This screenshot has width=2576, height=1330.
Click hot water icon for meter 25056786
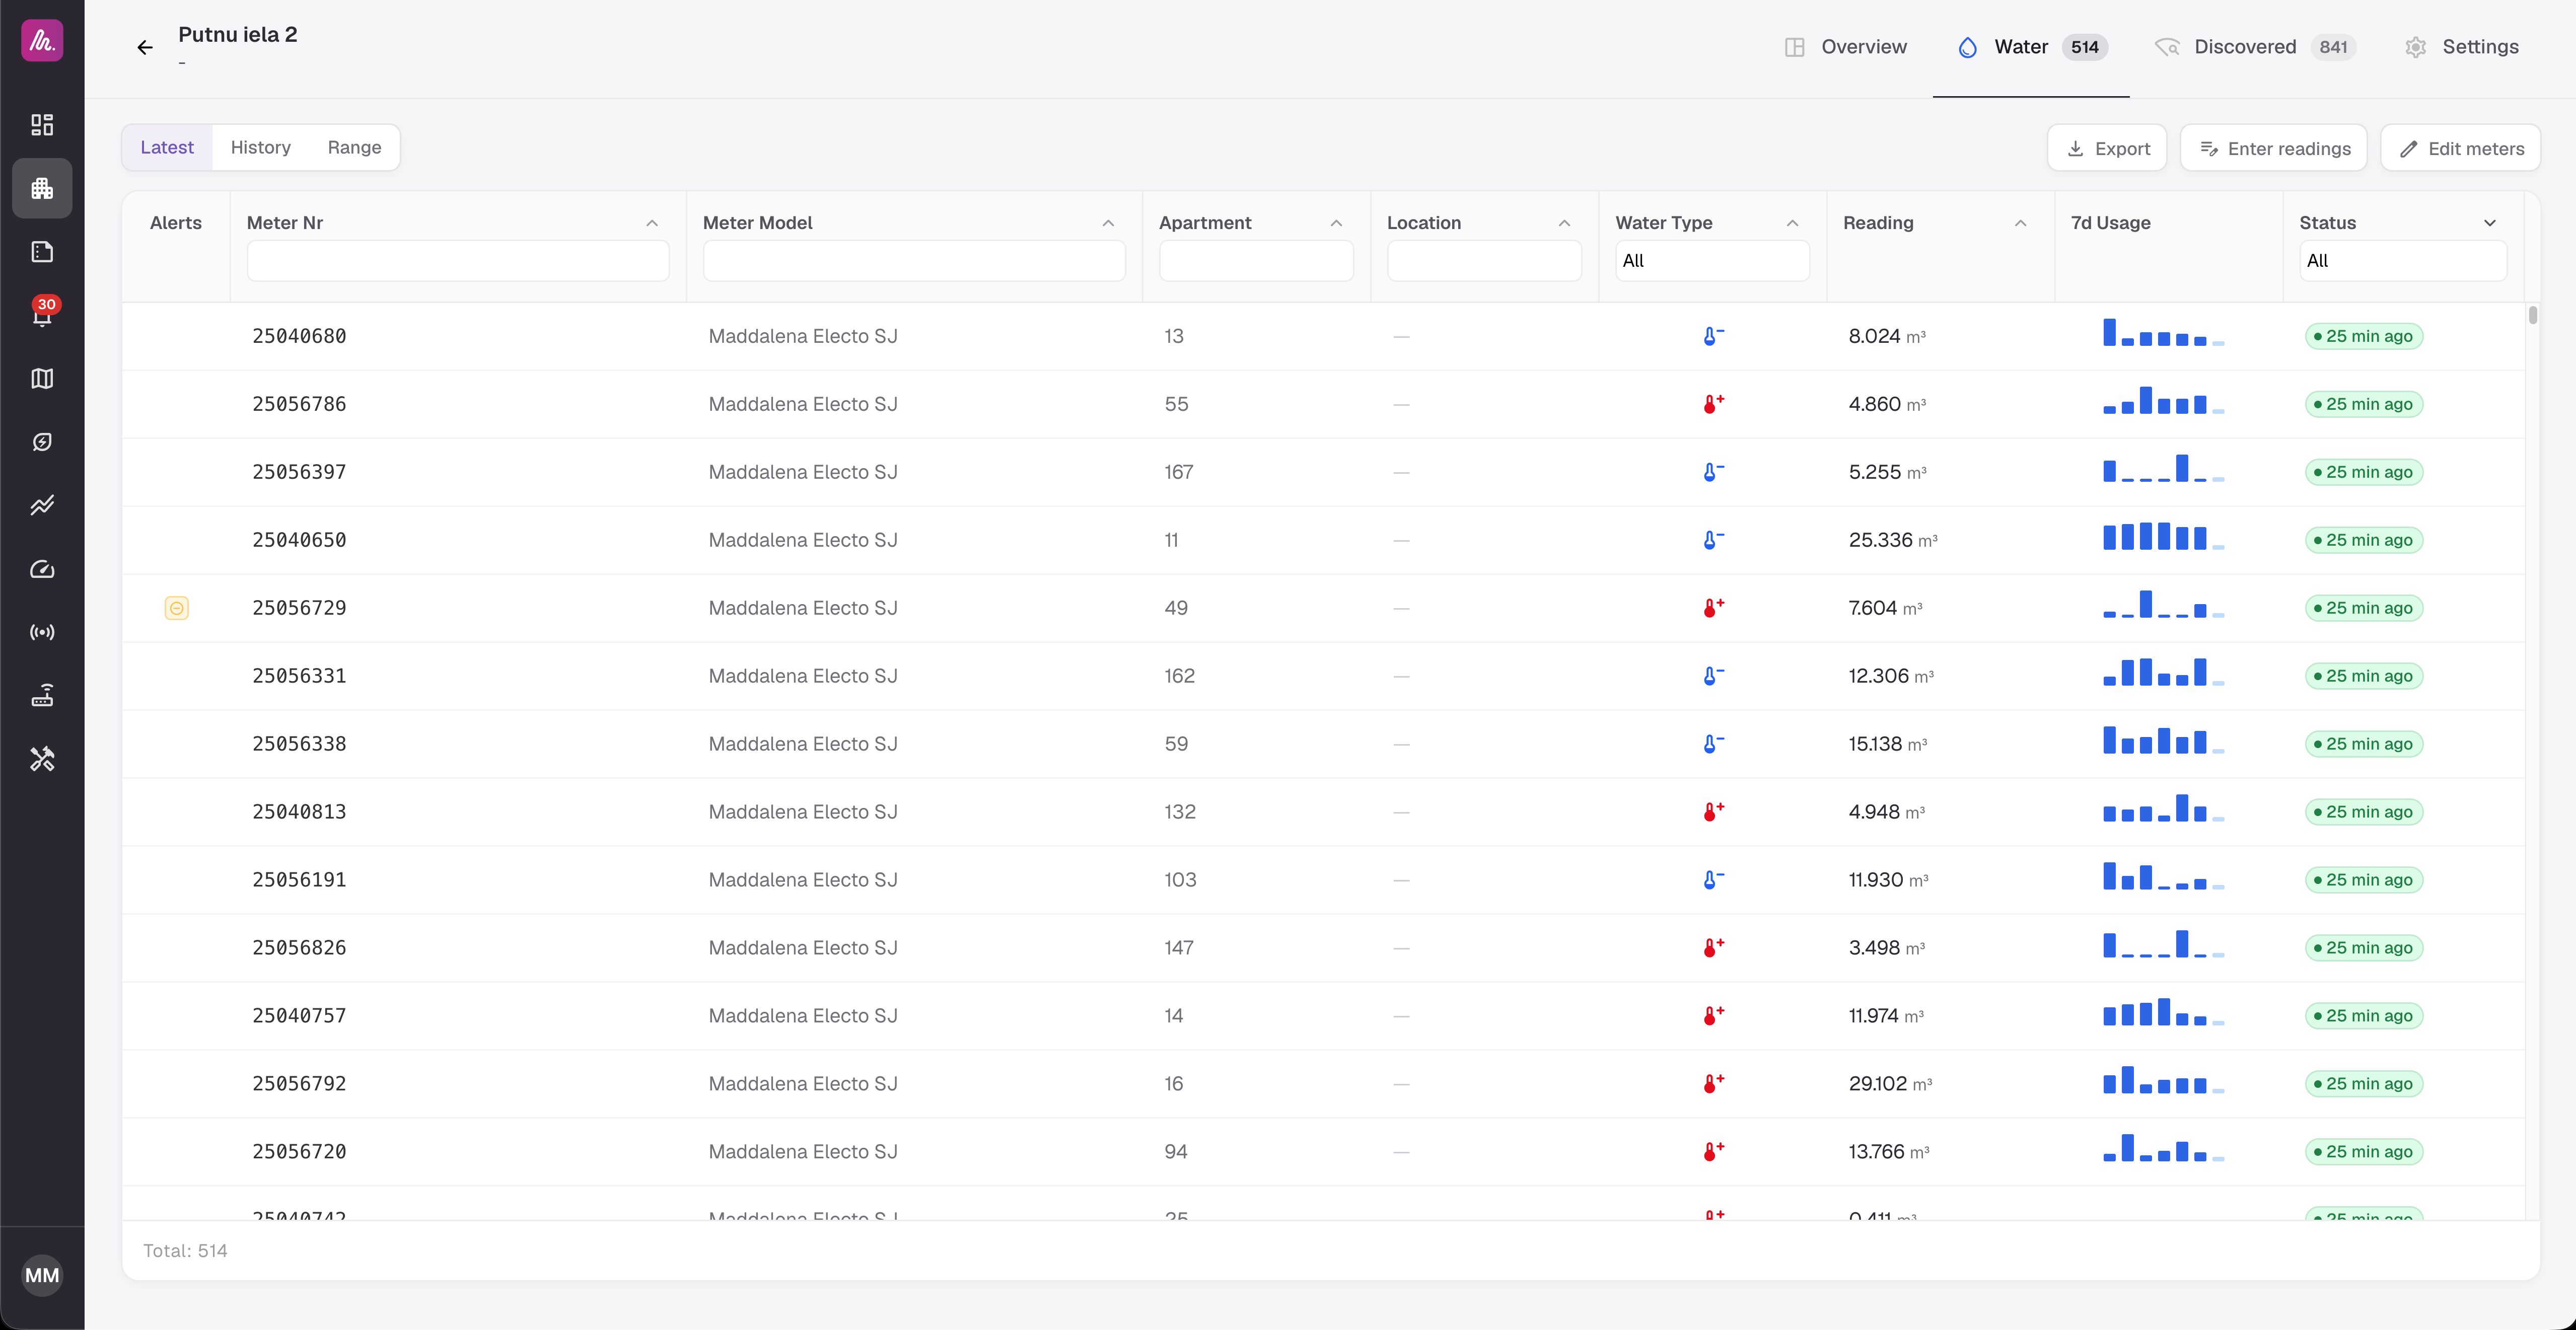[1713, 404]
